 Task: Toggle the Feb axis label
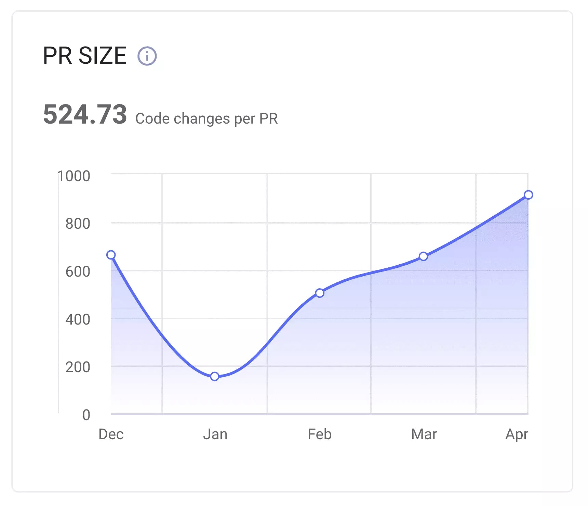(x=320, y=434)
